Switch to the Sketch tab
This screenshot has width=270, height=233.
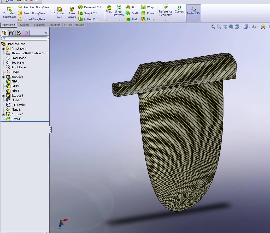pos(24,25)
